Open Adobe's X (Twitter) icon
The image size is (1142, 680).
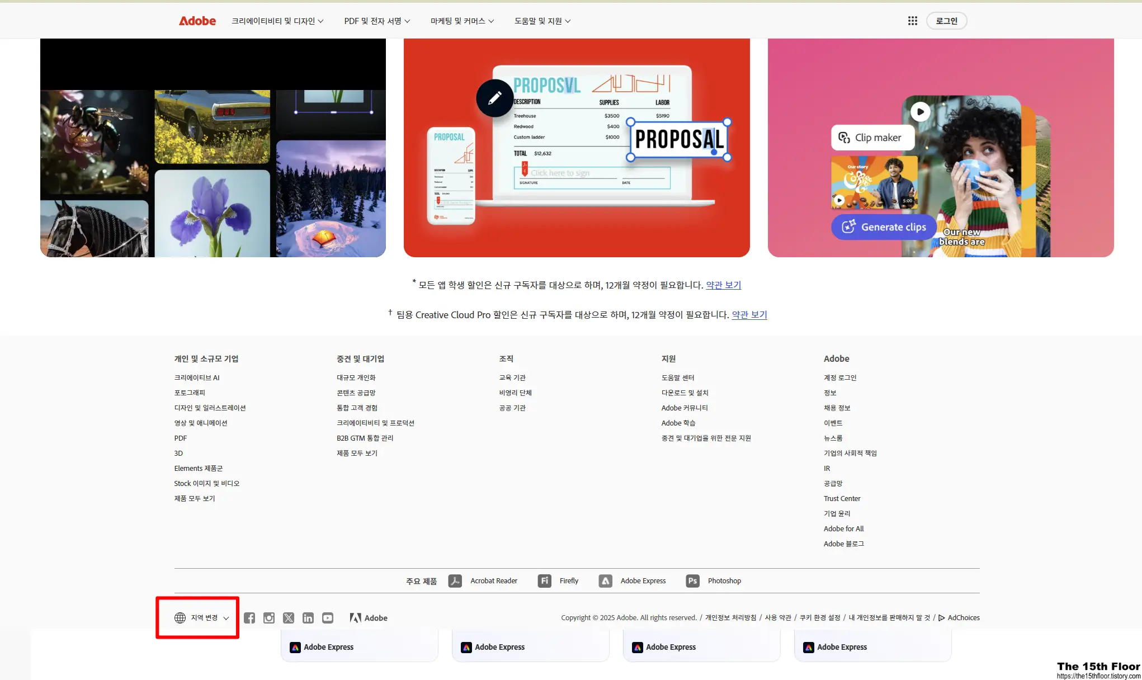[x=289, y=617]
